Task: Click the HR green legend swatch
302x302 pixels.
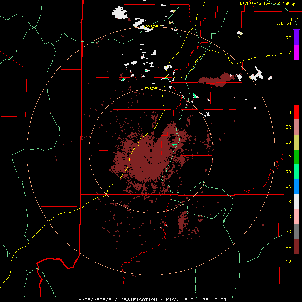Action: pyautogui.click(x=296, y=157)
